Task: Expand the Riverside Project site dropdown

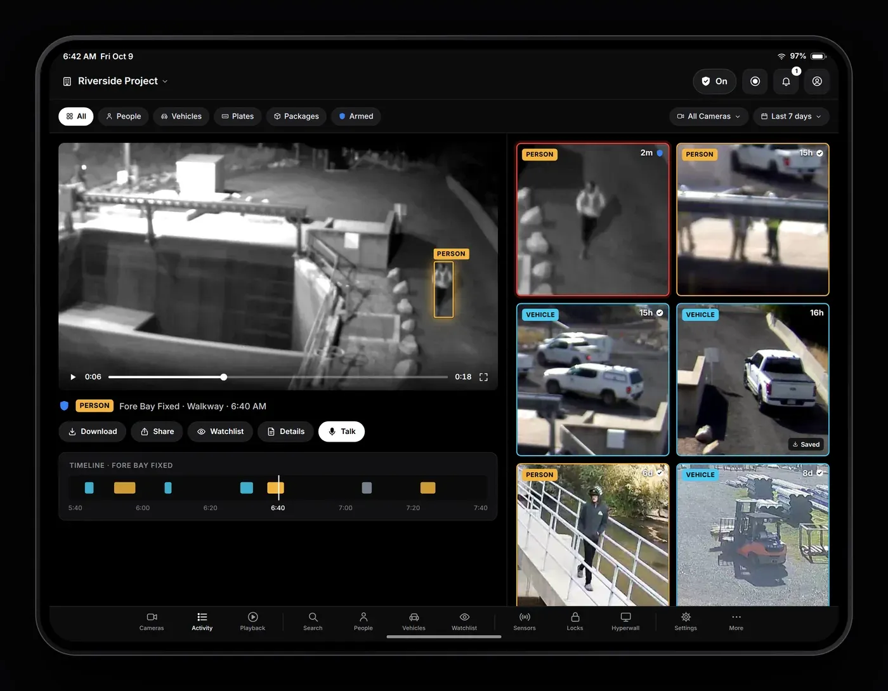Action: click(115, 81)
